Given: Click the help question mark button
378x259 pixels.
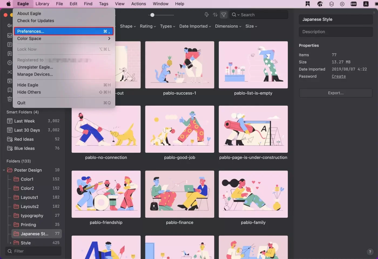Looking at the screenshot, I should (x=370, y=252).
